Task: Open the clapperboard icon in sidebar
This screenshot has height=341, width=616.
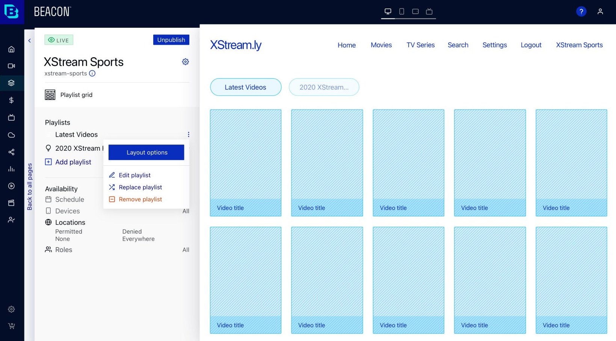Action: [x=11, y=203]
